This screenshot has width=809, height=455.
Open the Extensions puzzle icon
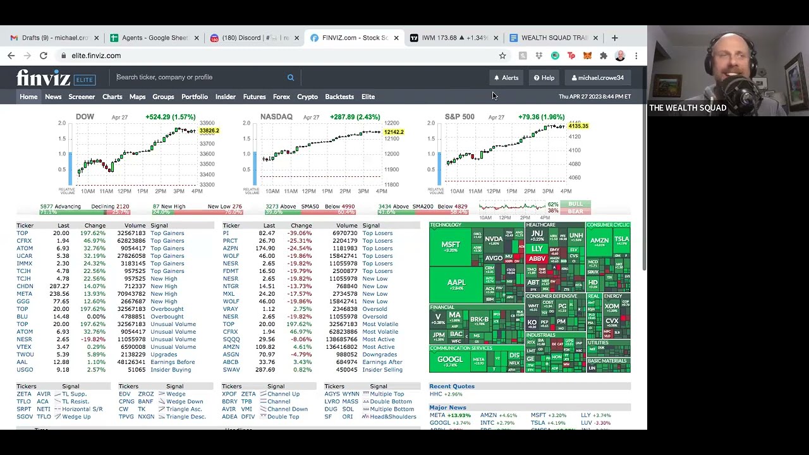pyautogui.click(x=604, y=56)
